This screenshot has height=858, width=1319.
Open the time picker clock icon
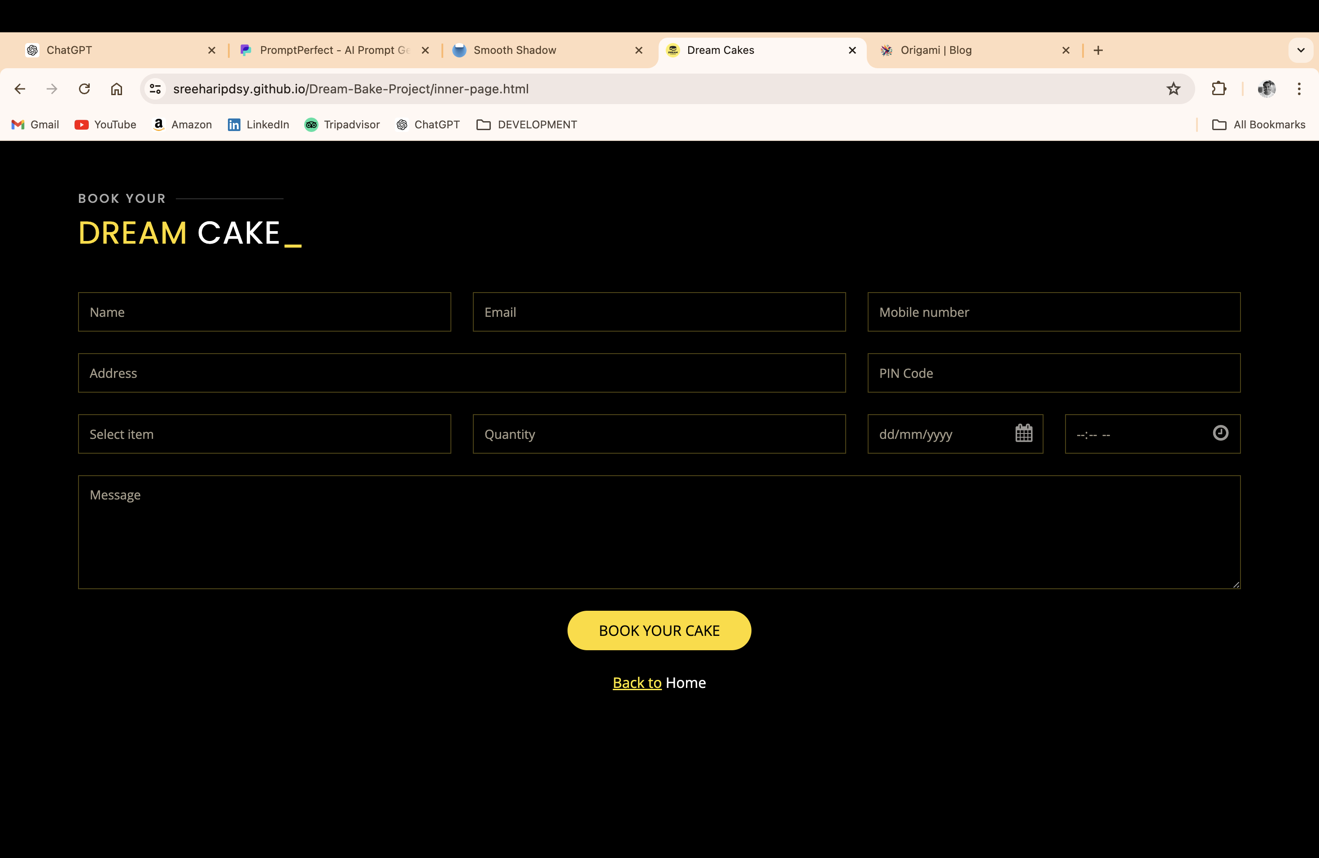pyautogui.click(x=1220, y=433)
